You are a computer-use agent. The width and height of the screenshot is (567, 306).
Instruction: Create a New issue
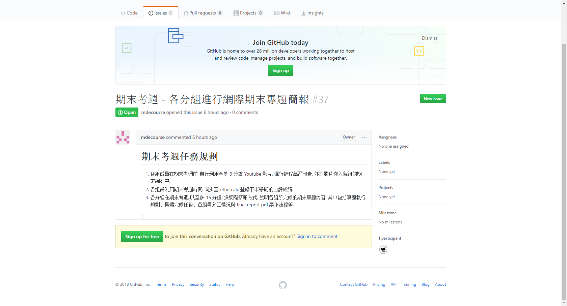point(433,98)
